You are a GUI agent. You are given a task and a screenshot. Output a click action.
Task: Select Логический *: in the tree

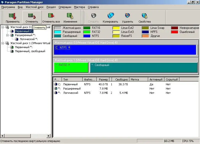click(x=29, y=39)
